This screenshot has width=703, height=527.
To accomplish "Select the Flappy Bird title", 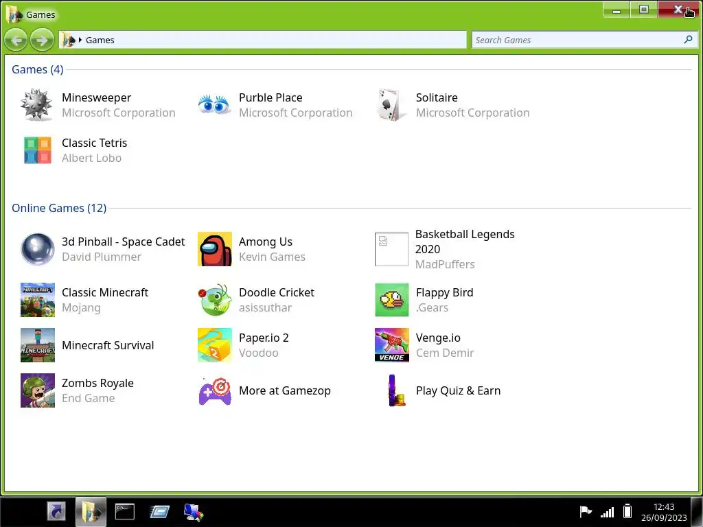I will coord(444,292).
